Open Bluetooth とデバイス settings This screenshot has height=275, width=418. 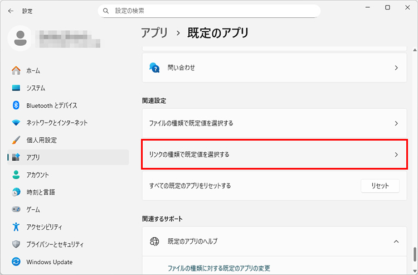[x=51, y=105]
